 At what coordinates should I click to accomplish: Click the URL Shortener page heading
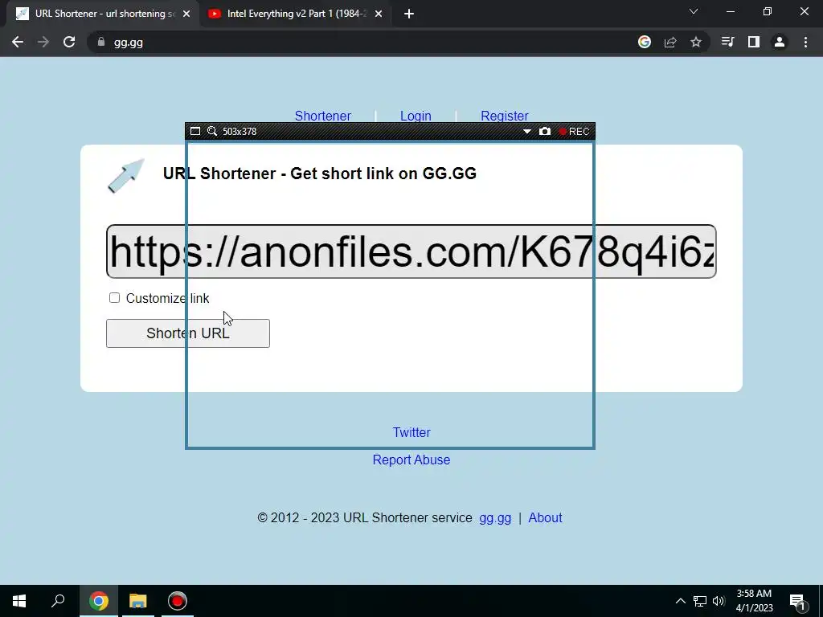320,174
